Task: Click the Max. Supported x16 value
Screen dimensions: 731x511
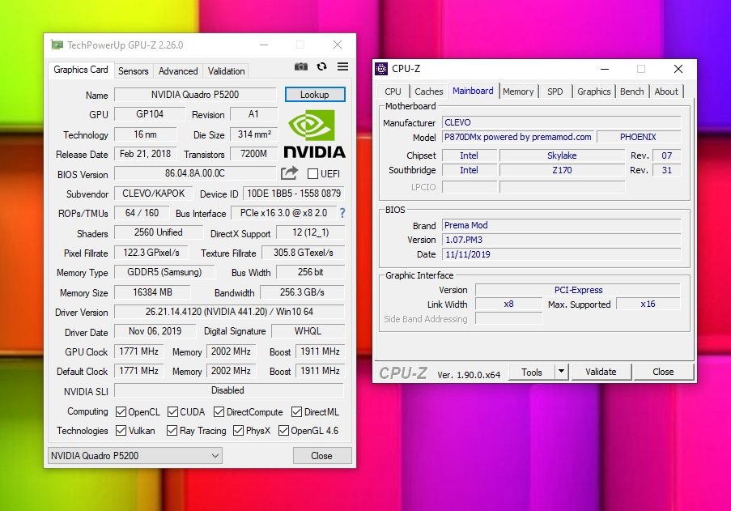Action: click(648, 304)
